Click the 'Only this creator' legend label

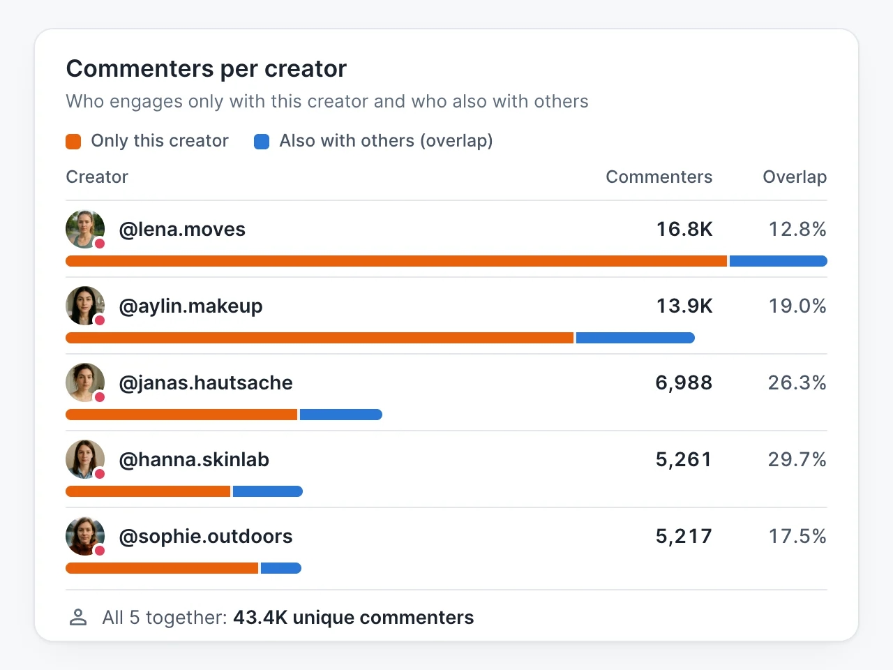coord(160,141)
